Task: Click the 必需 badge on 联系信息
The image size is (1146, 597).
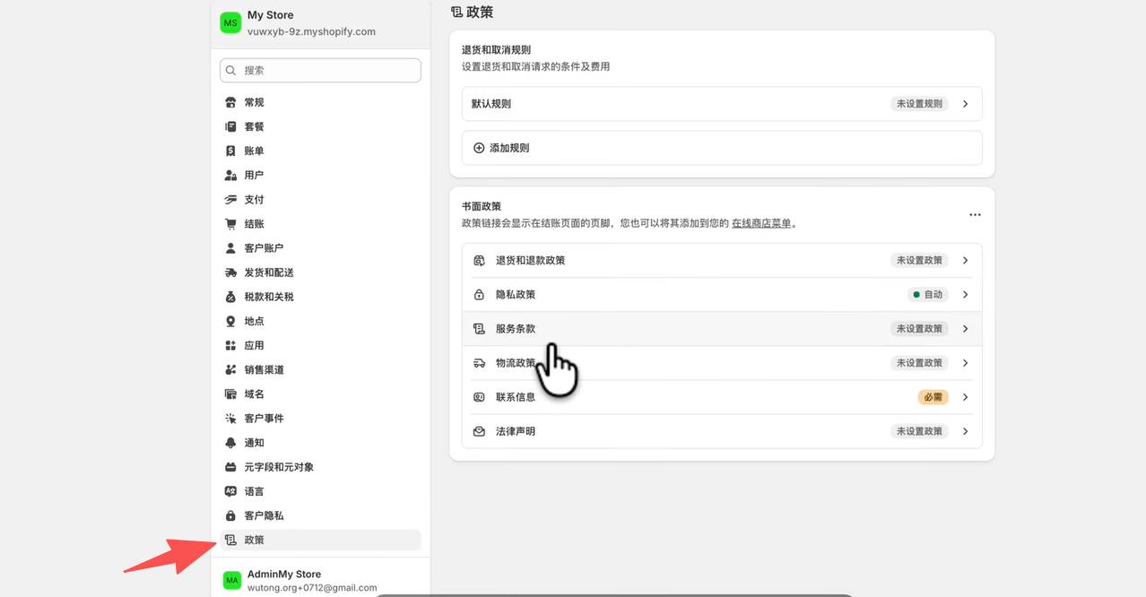Action: point(933,397)
